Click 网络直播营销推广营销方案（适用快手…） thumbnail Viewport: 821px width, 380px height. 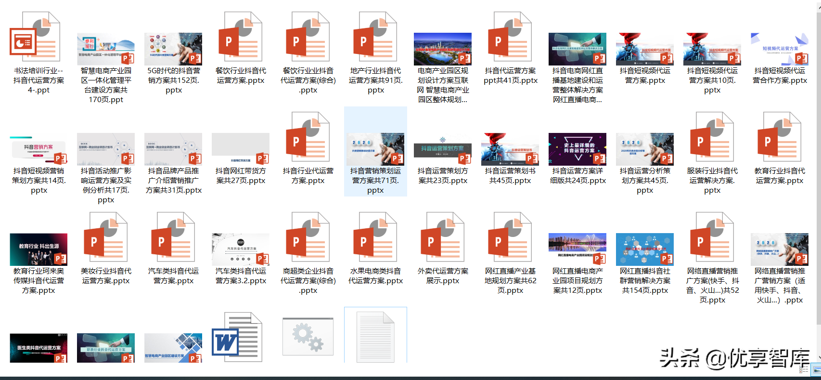[x=780, y=249]
